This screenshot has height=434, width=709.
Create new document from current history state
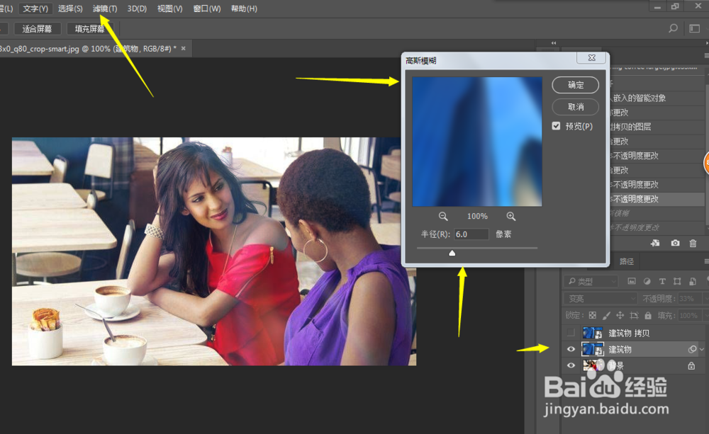(655, 243)
